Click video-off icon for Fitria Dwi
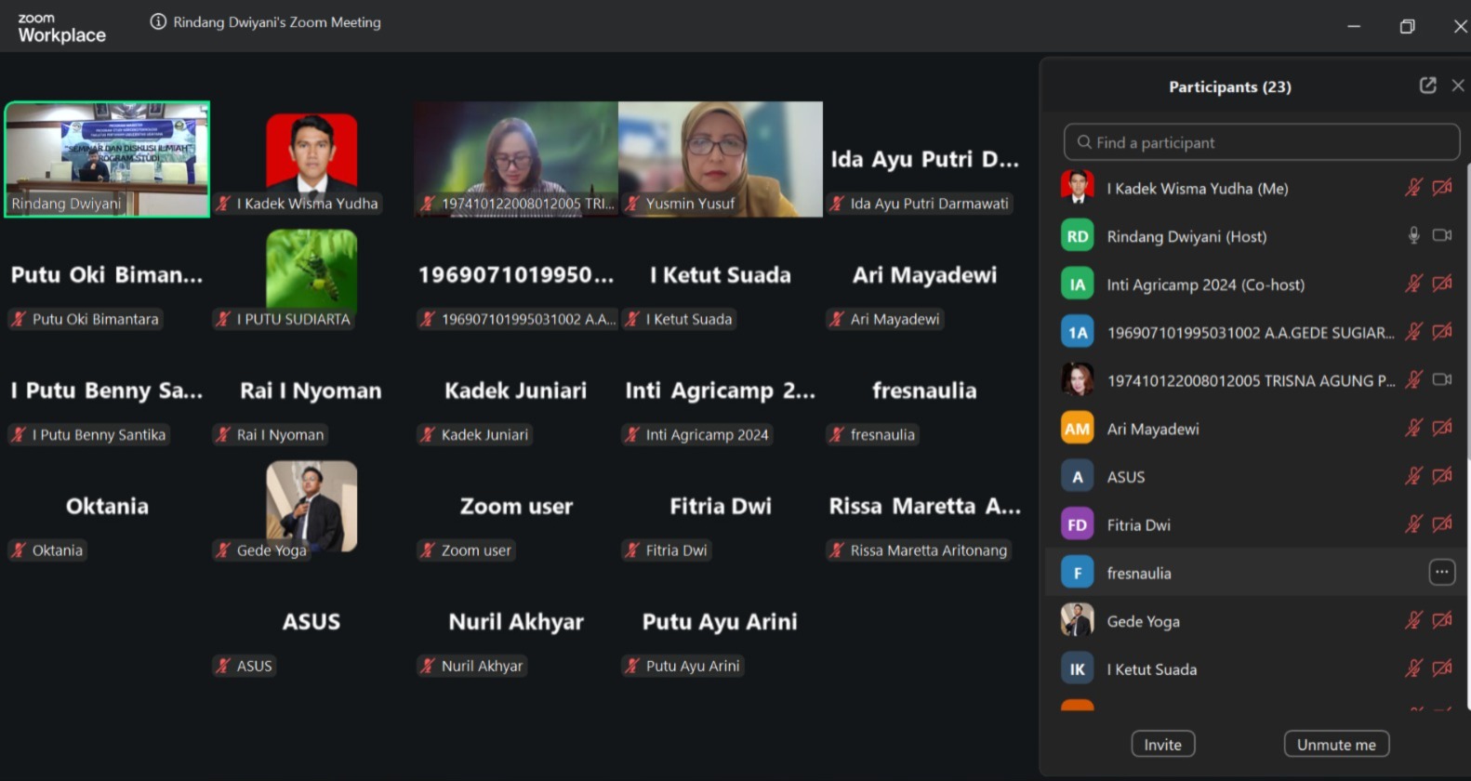Image resolution: width=1471 pixels, height=781 pixels. coord(1441,524)
